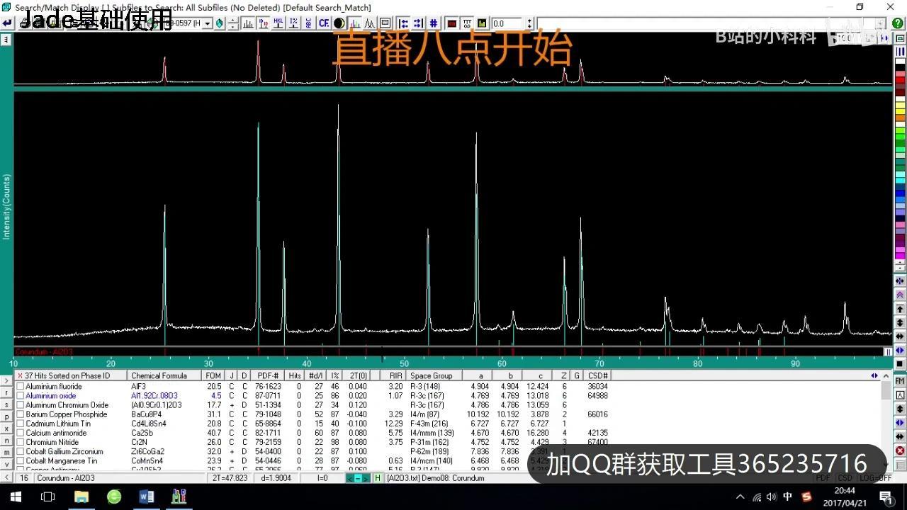
Task: Select the HKL indices display tool
Action: [279, 23]
